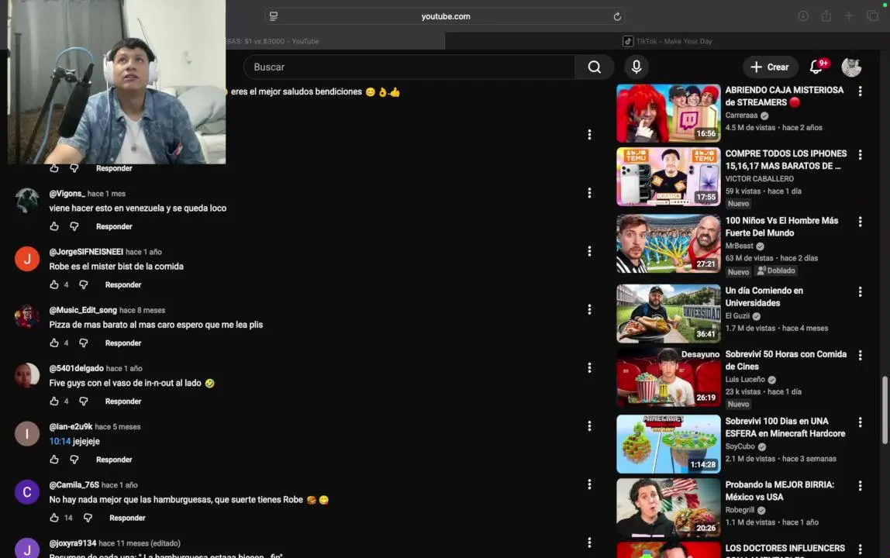This screenshot has width=890, height=558.
Task: Open options menu for @Vigons_ comment
Action: [589, 193]
